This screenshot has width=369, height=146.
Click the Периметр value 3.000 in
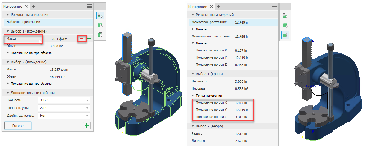tap(241, 81)
